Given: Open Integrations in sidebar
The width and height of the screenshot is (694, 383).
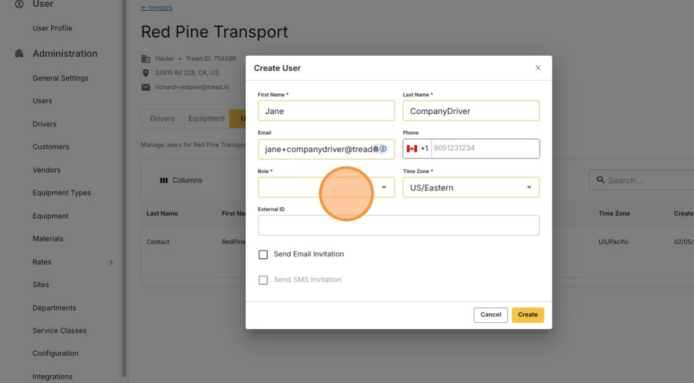Looking at the screenshot, I should coord(52,377).
